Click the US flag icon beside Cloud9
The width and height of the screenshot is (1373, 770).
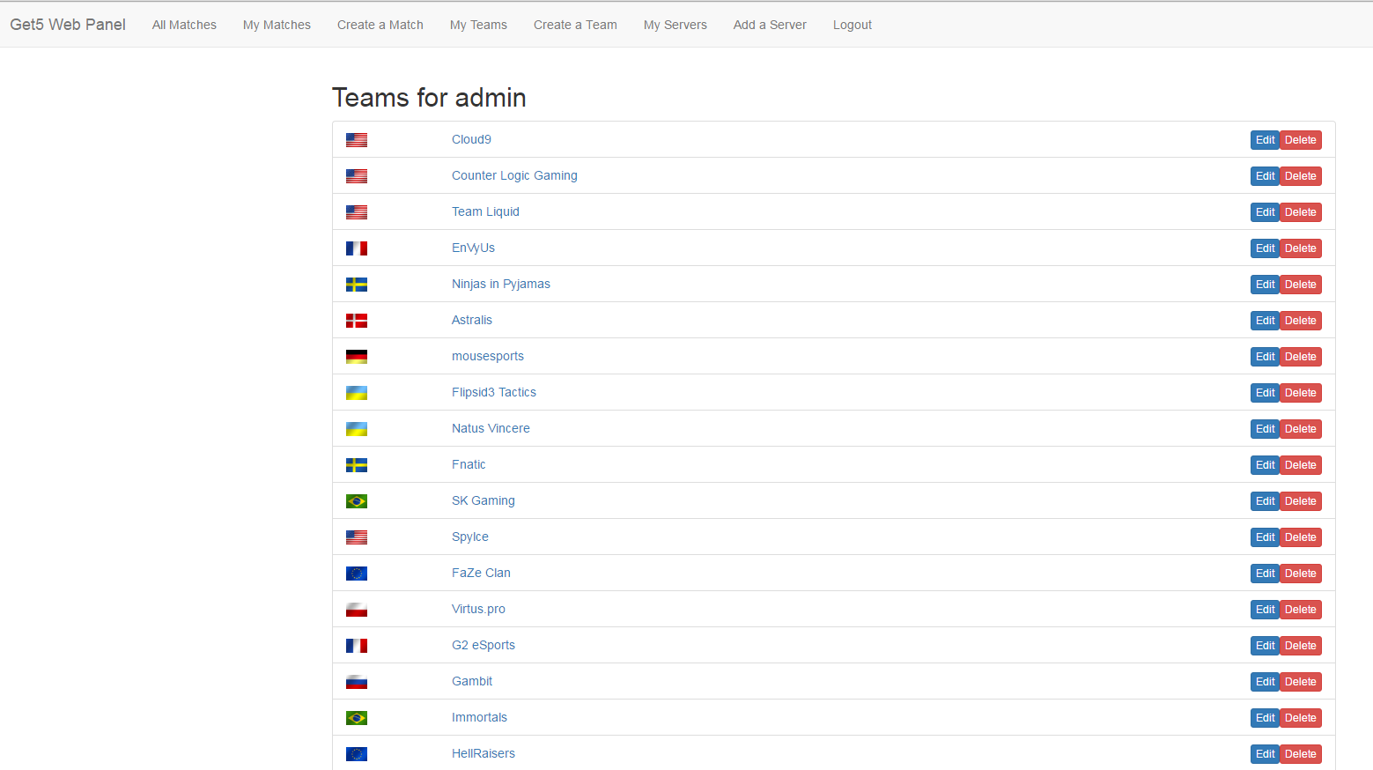click(357, 140)
